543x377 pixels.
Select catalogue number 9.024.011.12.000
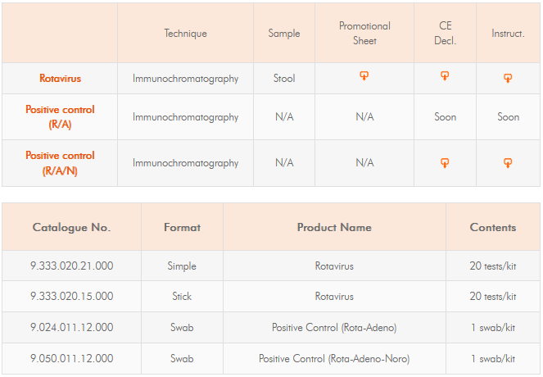(x=71, y=327)
